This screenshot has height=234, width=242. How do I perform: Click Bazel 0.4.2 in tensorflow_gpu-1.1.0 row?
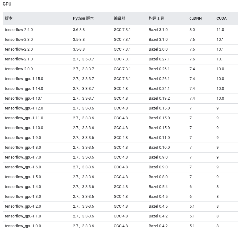(x=158, y=216)
